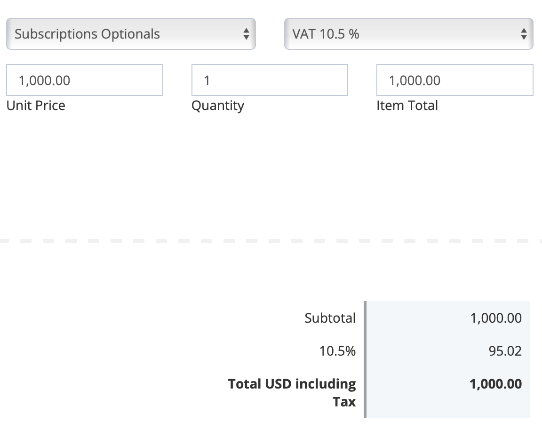Select the bold total amount 1,000.00
This screenshot has height=429, width=542.
[495, 384]
